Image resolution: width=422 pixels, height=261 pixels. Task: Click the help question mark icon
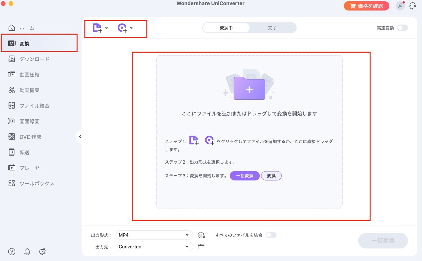[x=12, y=252]
